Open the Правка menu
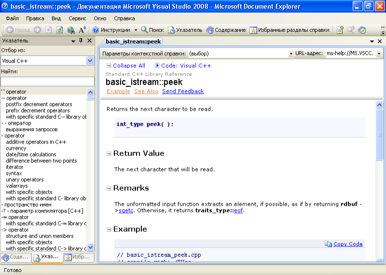The width and height of the screenshot is (386, 275). (x=35, y=18)
